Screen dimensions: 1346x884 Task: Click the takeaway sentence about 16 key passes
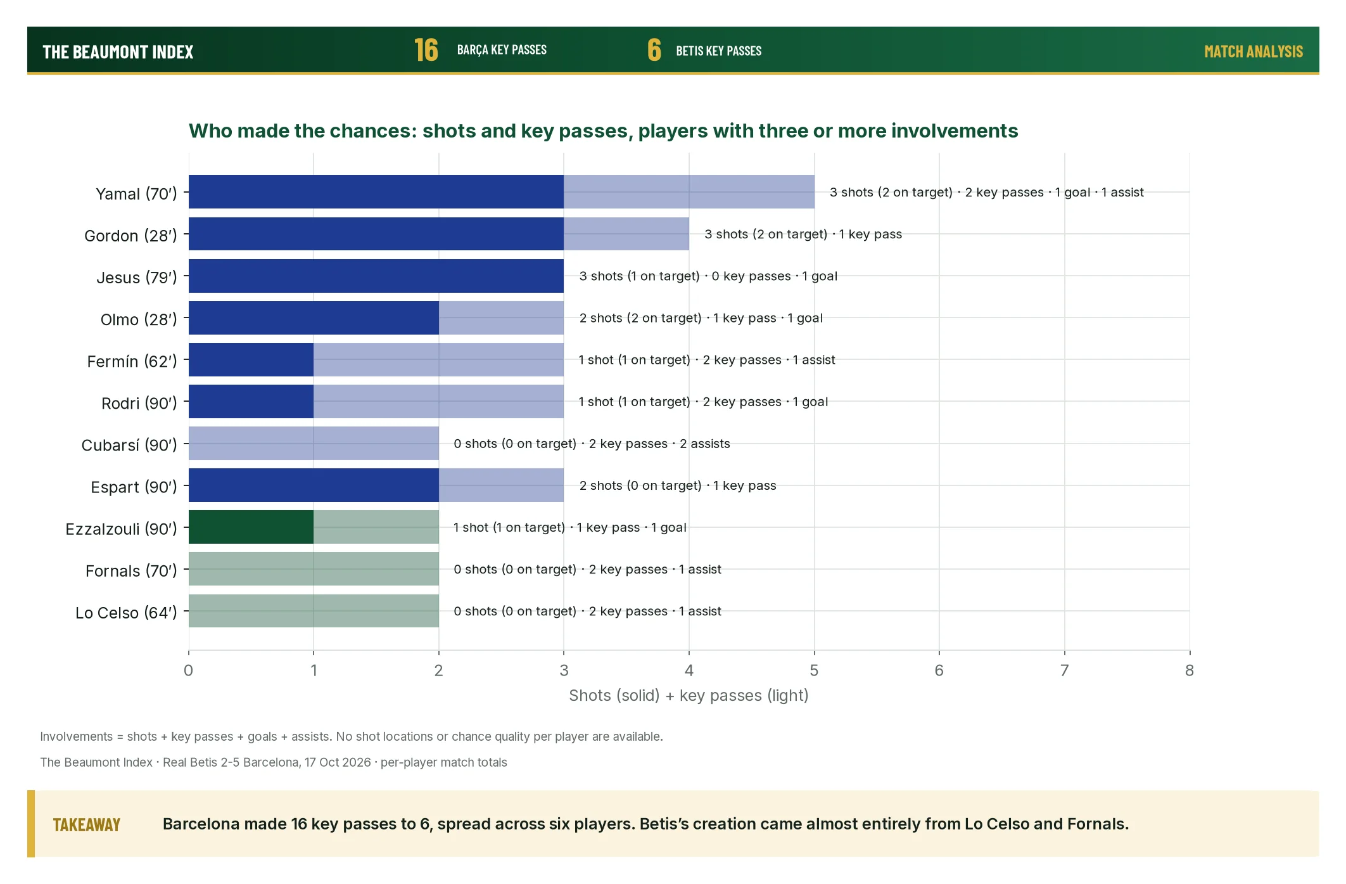[645, 824]
